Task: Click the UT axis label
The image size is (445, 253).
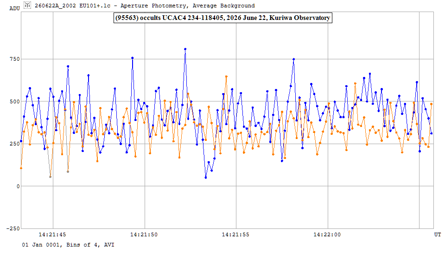Action: [x=437, y=234]
